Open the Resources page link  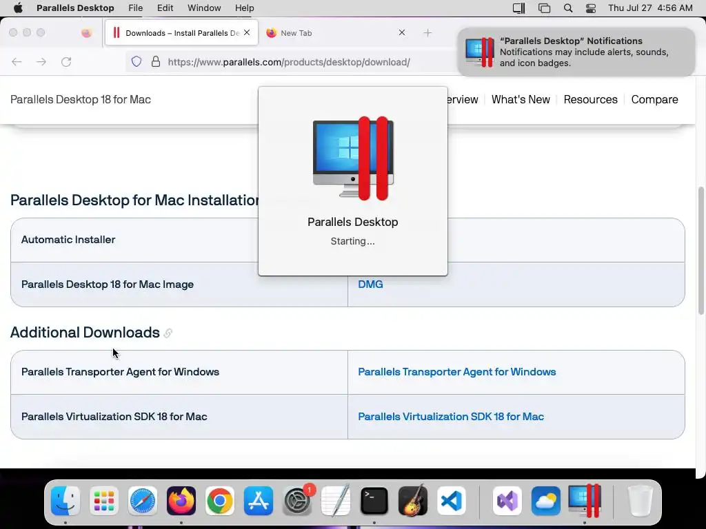[x=590, y=99]
